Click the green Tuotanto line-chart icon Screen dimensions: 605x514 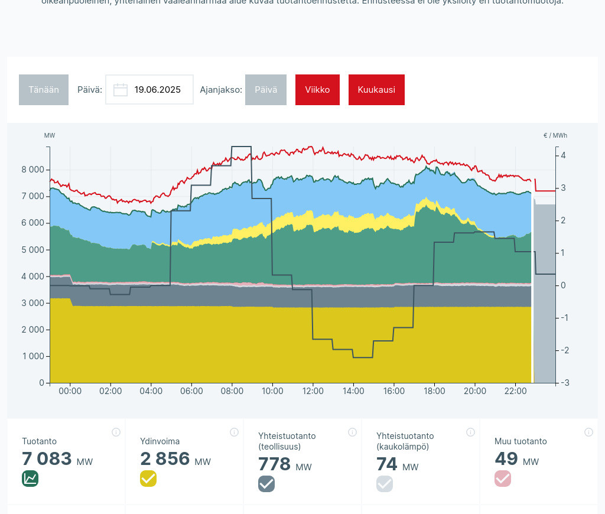pos(30,479)
